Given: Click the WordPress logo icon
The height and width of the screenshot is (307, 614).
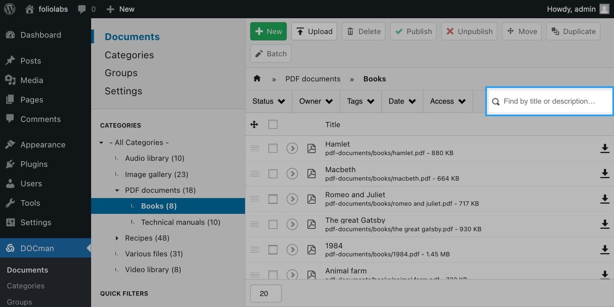Looking at the screenshot, I should coord(9,9).
